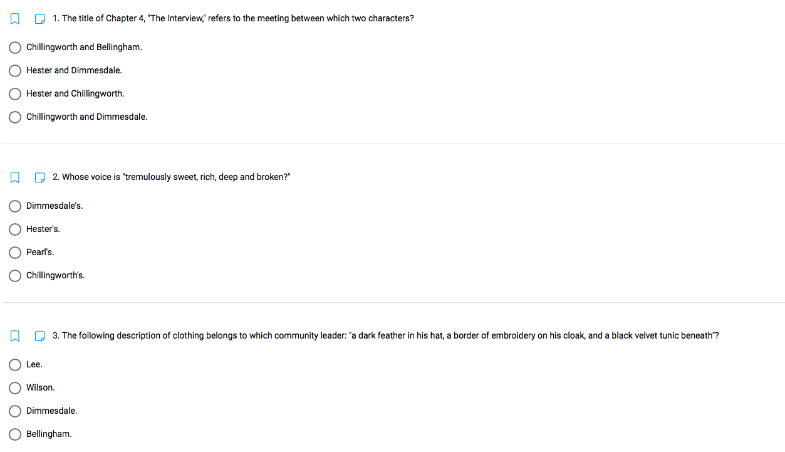Image resolution: width=785 pixels, height=452 pixels.
Task: Bookmark question 2 for review
Action: coord(14,177)
